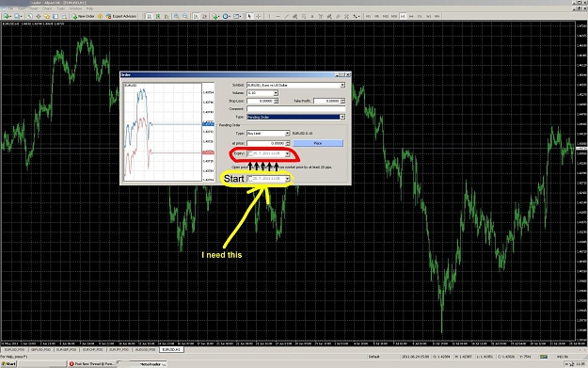The image size is (588, 368).
Task: Toggle chart shift from right border
Action: [x=204, y=16]
